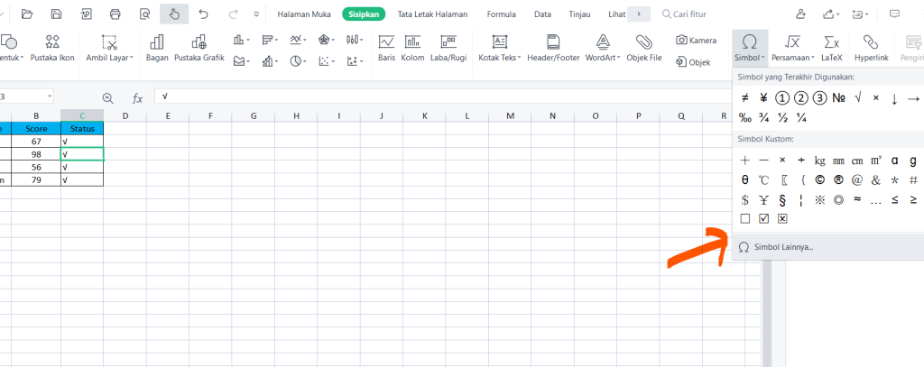Insert a Laba/Rugi win-loss sparkline
Viewport: 924px width, 367px height.
[448, 47]
